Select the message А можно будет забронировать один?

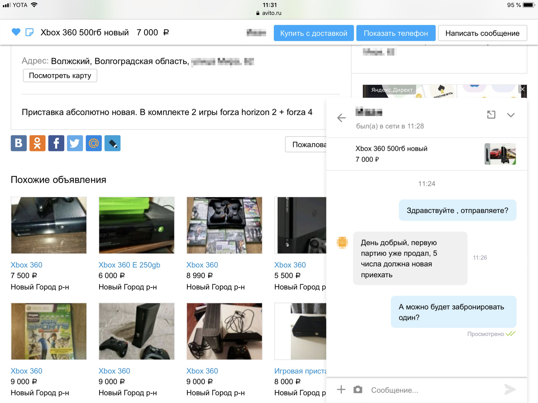[454, 312]
